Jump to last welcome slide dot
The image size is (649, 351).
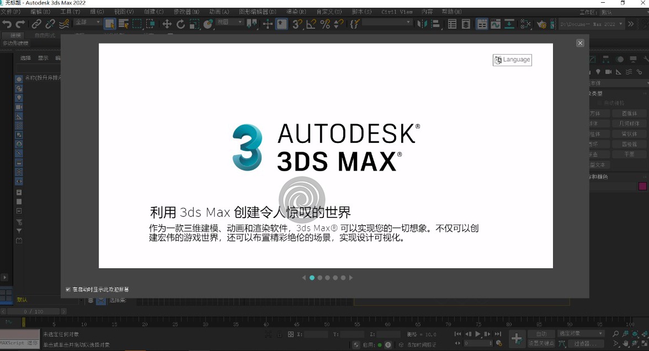click(343, 278)
